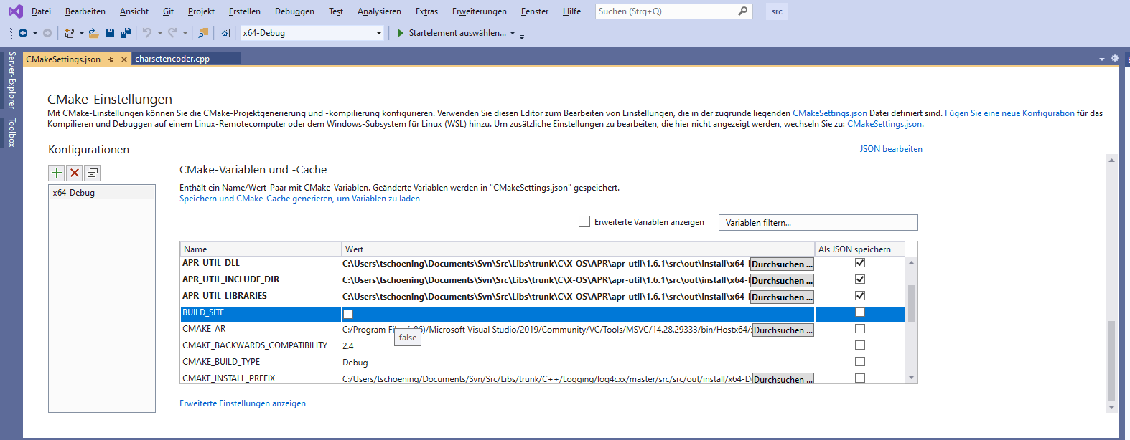Click Durchsuchen button for CMAKE_INSTALL_PREFIX
Viewport: 1130px width, 440px height.
pos(783,378)
